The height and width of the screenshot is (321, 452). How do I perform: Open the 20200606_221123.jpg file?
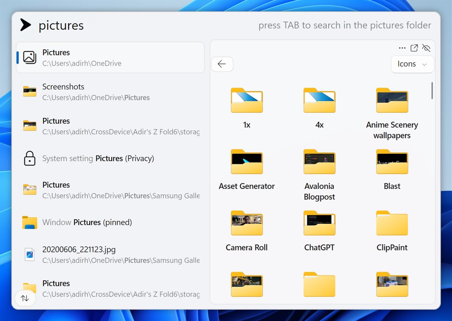[110, 254]
